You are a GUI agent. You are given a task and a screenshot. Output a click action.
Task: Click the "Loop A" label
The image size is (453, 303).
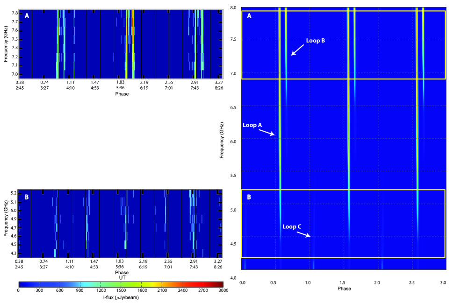tap(252, 125)
